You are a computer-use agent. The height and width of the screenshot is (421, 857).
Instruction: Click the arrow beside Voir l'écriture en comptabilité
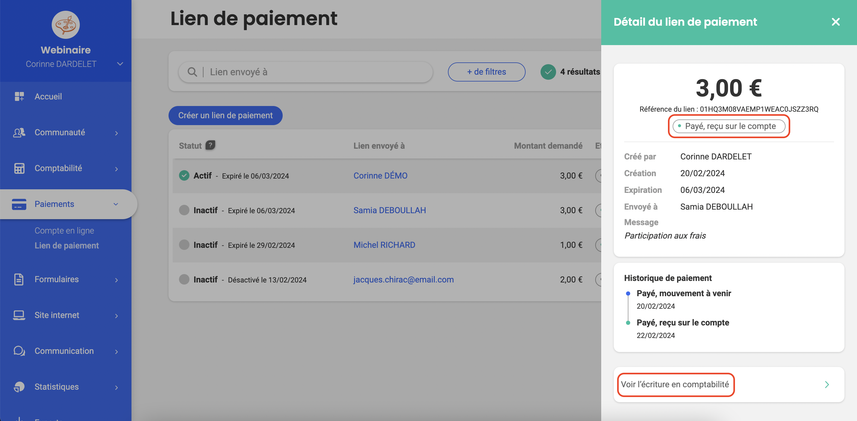tap(827, 385)
